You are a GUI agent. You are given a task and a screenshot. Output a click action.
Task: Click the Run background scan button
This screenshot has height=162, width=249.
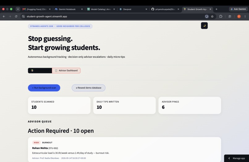coord(44,88)
